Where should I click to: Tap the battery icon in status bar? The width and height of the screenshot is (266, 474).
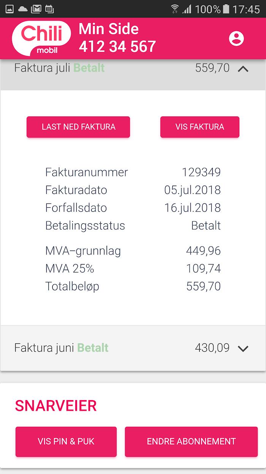pyautogui.click(x=226, y=9)
